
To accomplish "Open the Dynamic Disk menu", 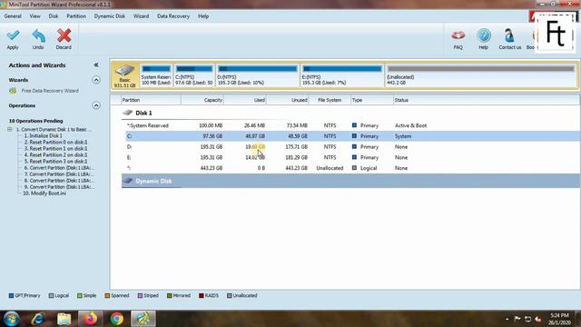I will pos(109,16).
